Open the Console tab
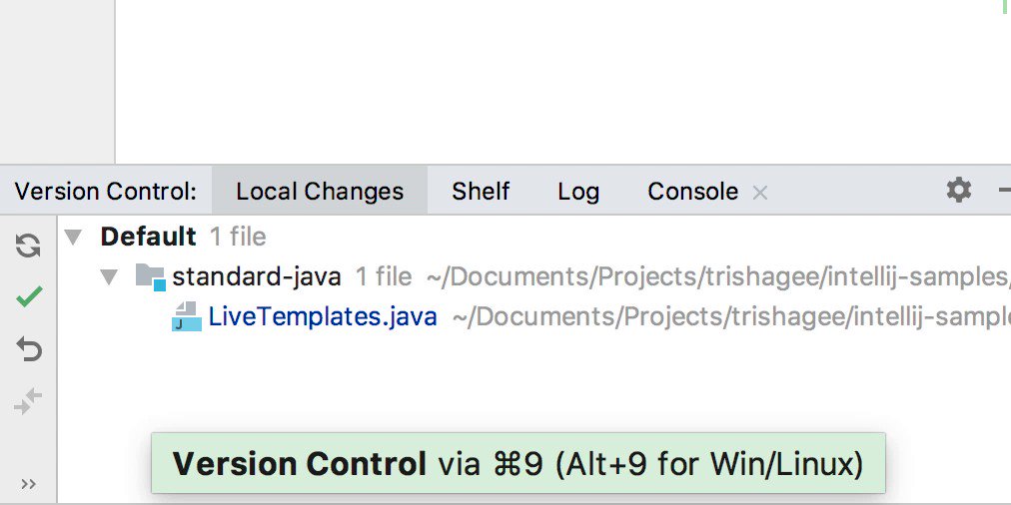This screenshot has height=505, width=1011. 693,192
